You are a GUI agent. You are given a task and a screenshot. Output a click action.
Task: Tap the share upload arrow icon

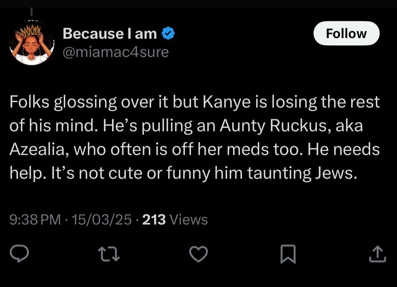point(377,254)
